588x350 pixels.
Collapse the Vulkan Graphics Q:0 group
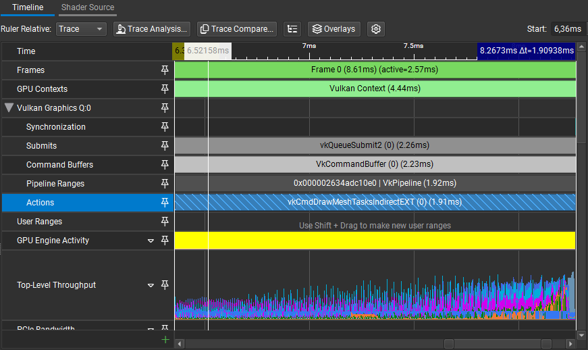pos(9,108)
